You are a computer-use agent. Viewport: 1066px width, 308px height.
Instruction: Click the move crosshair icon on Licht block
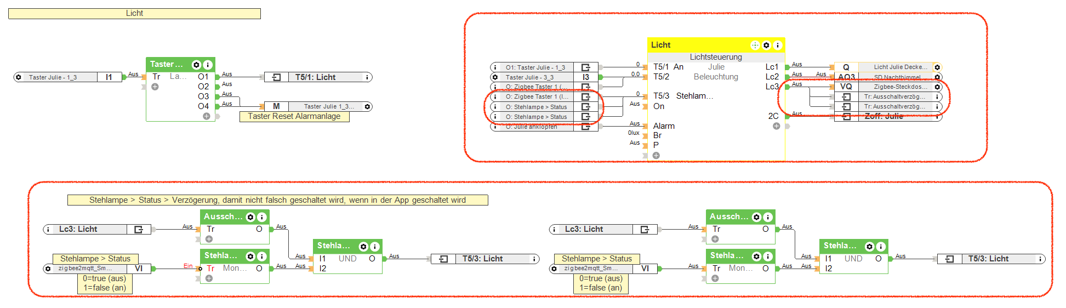pos(755,45)
